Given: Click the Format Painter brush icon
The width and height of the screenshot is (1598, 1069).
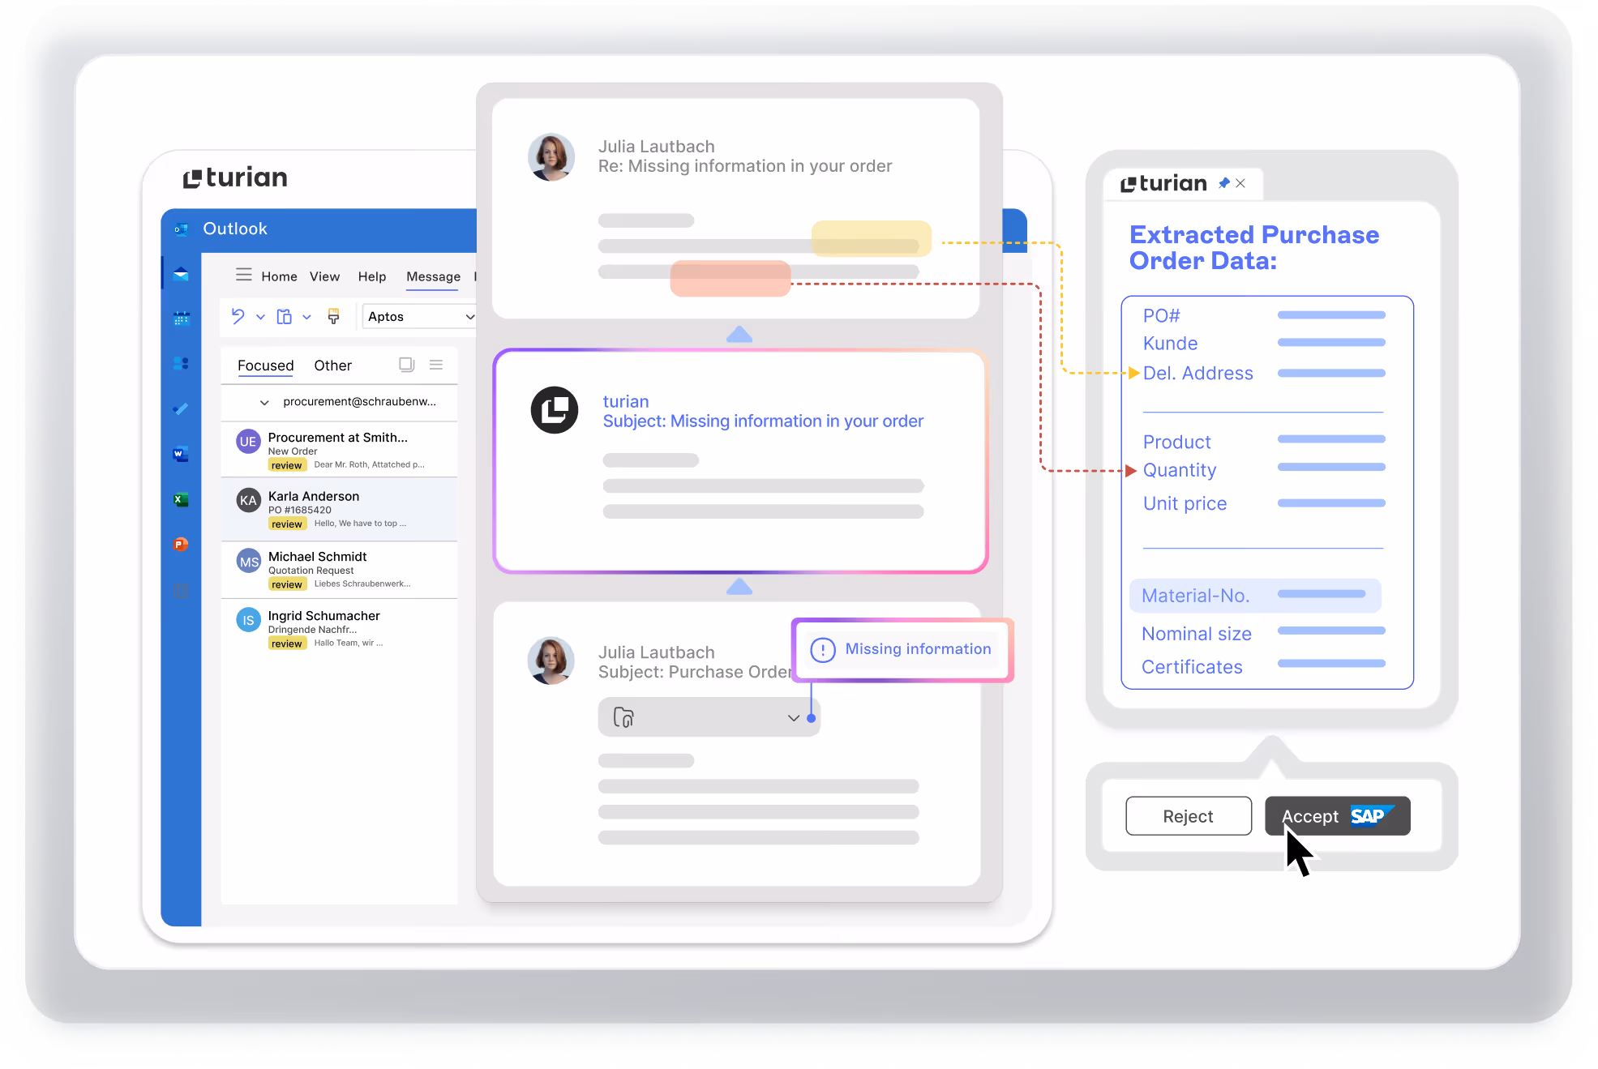Looking at the screenshot, I should (333, 316).
